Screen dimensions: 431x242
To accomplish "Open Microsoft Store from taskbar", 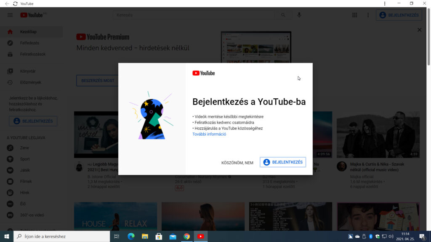I will (159, 236).
